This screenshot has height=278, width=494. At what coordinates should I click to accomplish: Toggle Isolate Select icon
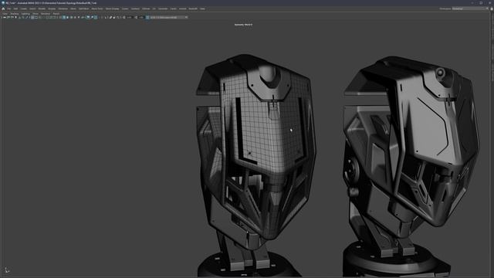[106, 17]
